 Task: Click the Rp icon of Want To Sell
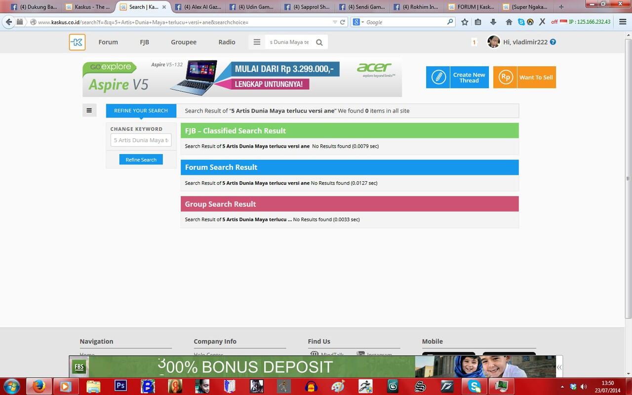pyautogui.click(x=505, y=77)
